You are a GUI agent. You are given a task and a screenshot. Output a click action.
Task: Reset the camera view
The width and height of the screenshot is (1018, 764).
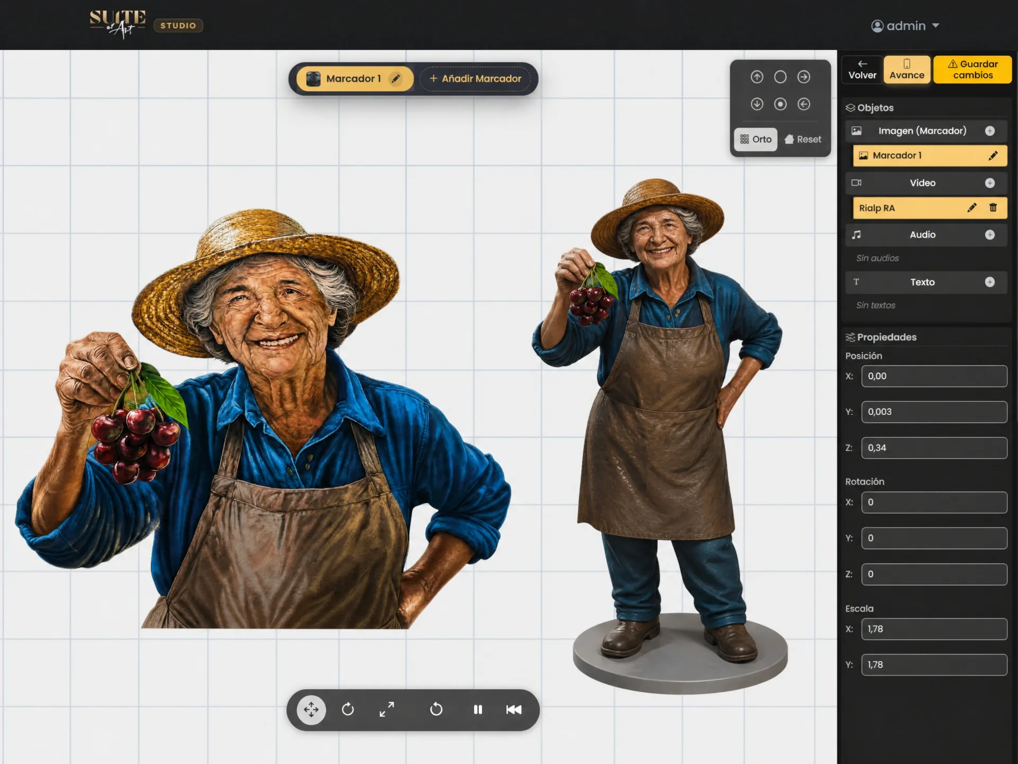coord(803,139)
